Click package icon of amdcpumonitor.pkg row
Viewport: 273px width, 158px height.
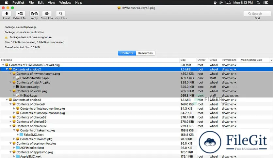(18, 113)
